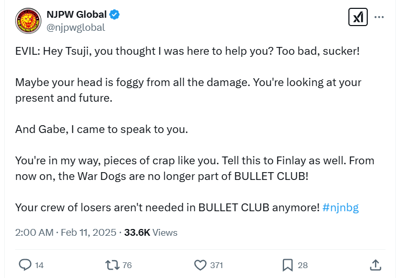The image size is (396, 278).
Task: Click the 2:00 AM Feb 11, 2025 timestamp
Action: [x=66, y=233]
